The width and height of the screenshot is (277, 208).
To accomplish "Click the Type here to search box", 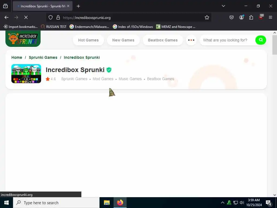I will pyautogui.click(x=56, y=203).
